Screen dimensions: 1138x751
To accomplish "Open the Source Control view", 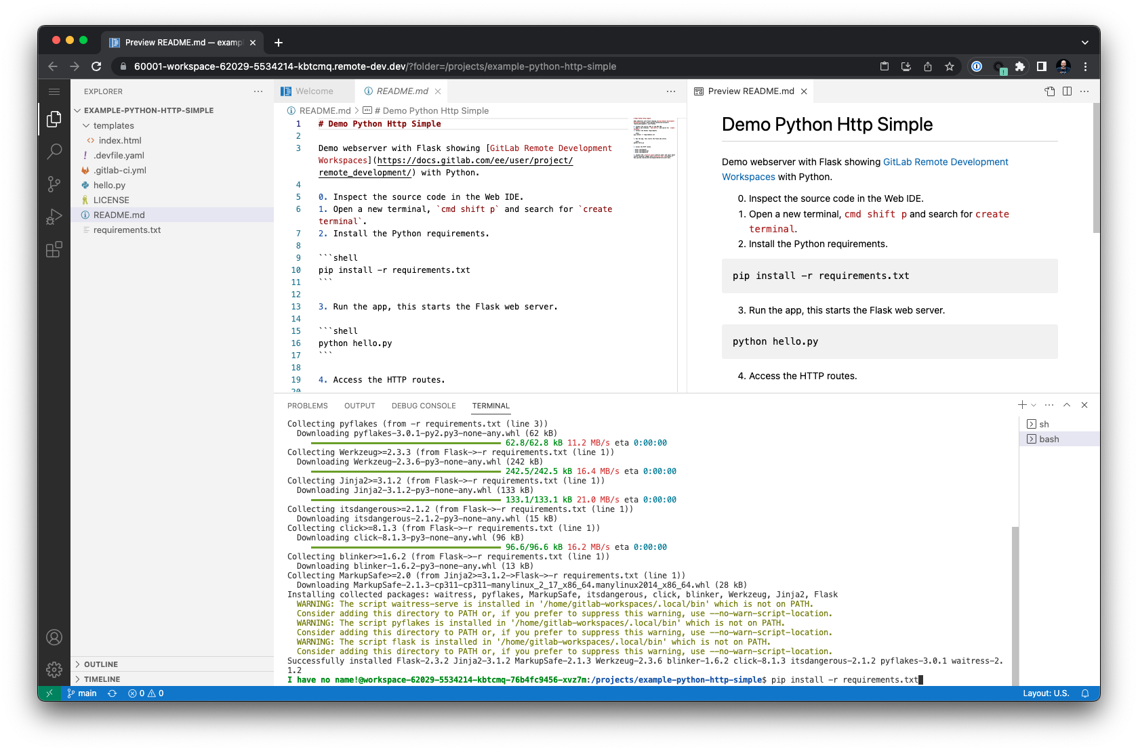I will 54,184.
